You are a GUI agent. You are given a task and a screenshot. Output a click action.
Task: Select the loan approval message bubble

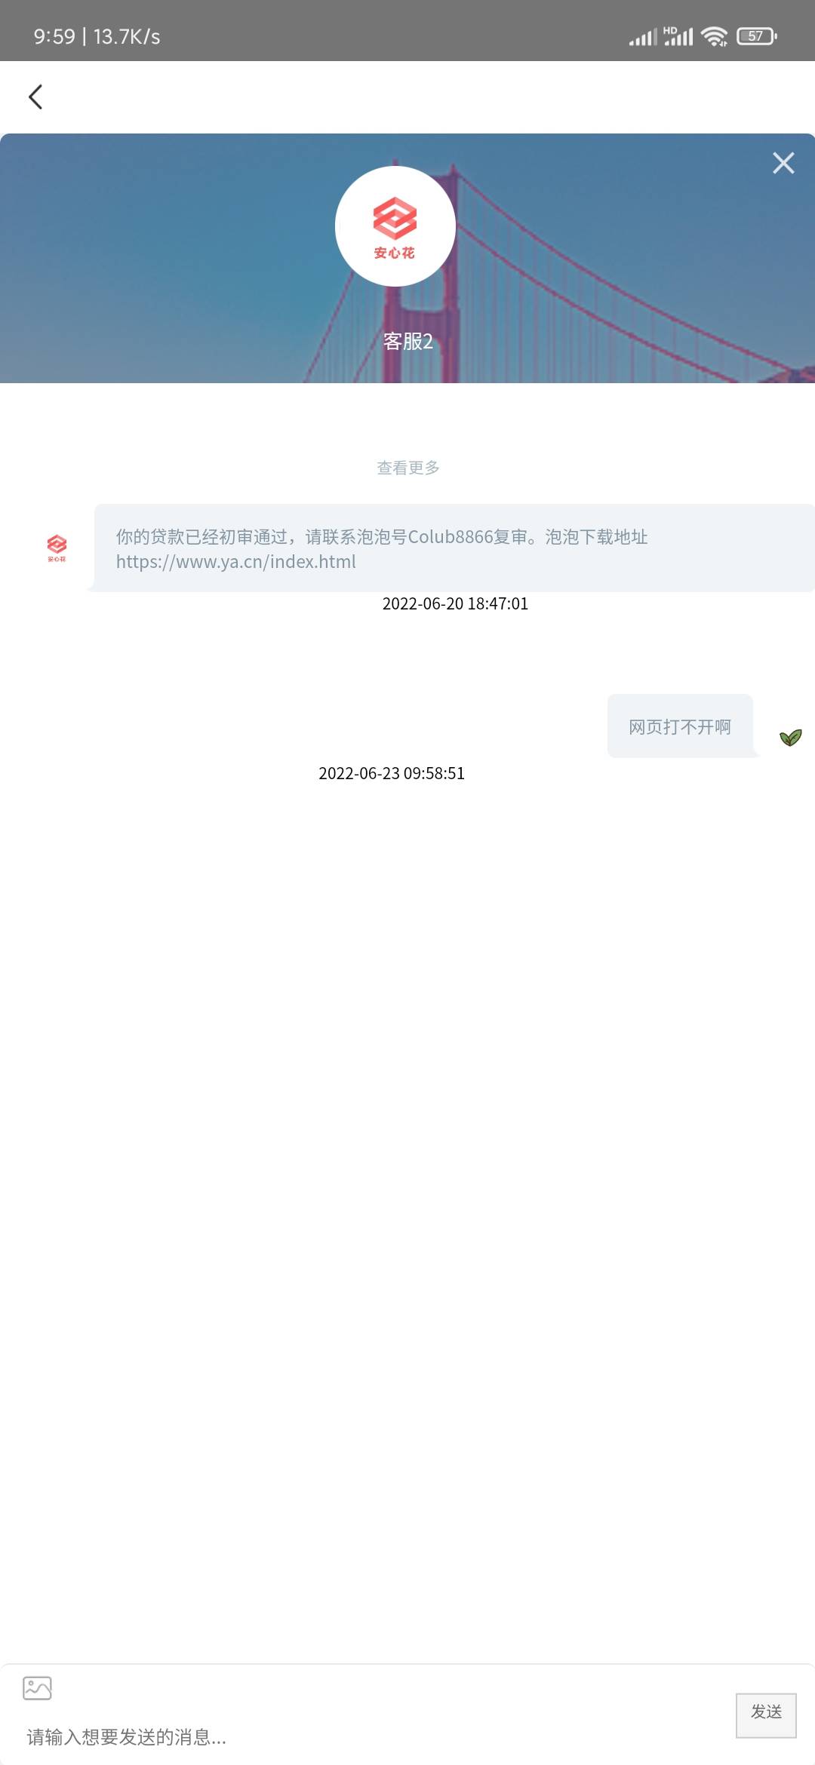click(x=453, y=548)
